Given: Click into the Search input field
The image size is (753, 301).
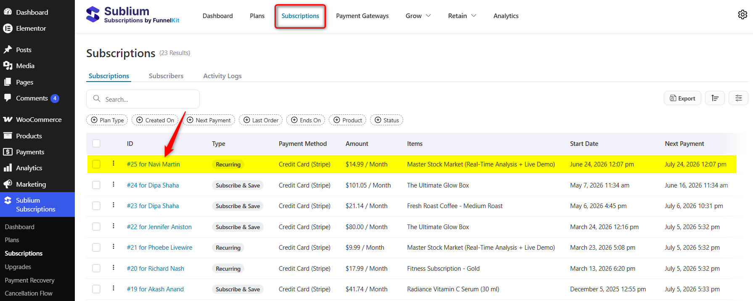Looking at the screenshot, I should (143, 99).
